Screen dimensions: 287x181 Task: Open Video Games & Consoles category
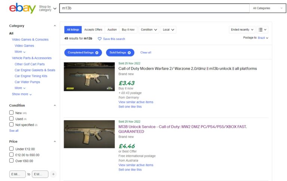point(30,40)
